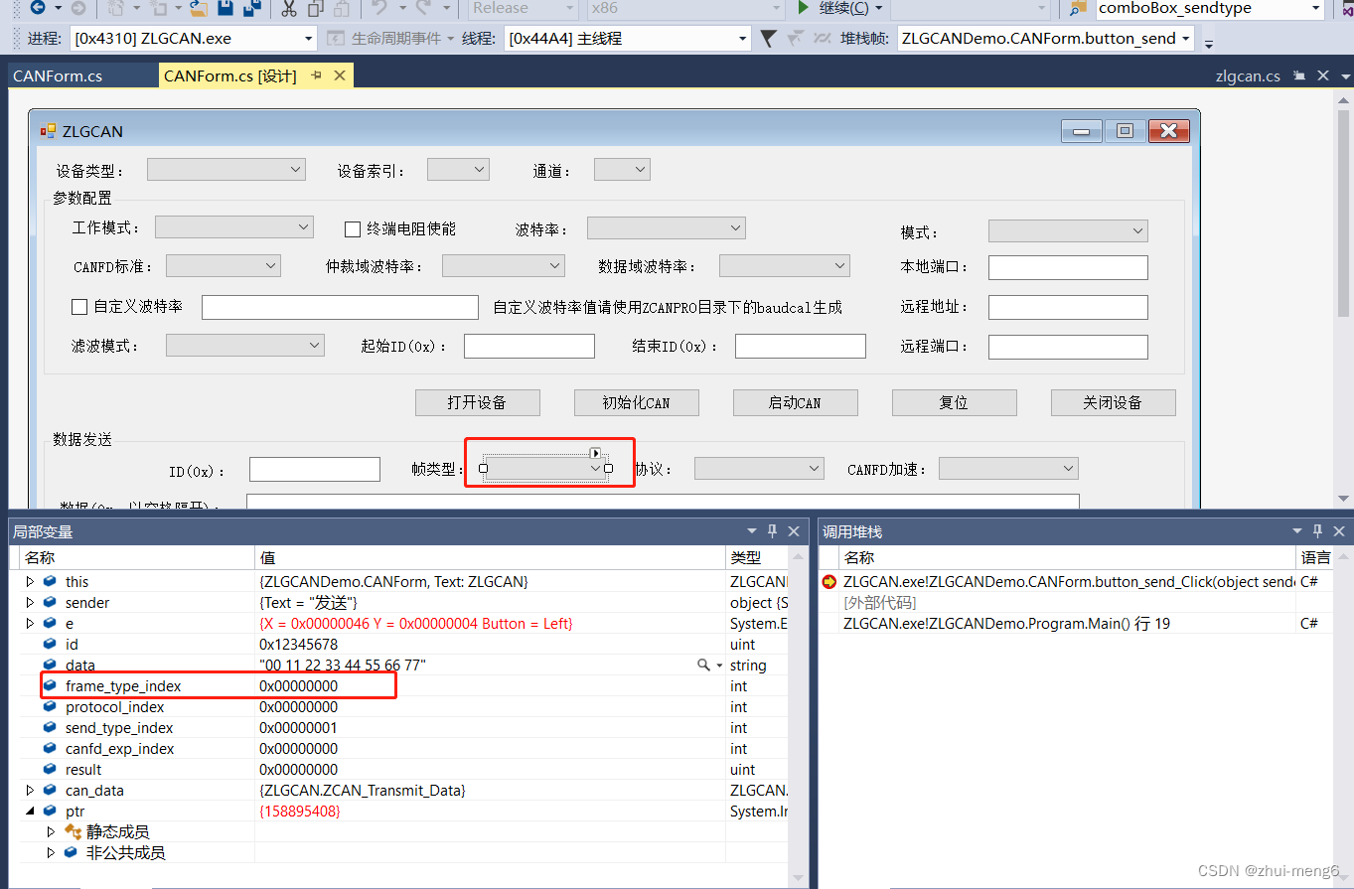Click the 打开设备 button
Screen dimensions: 1354x889
(477, 402)
